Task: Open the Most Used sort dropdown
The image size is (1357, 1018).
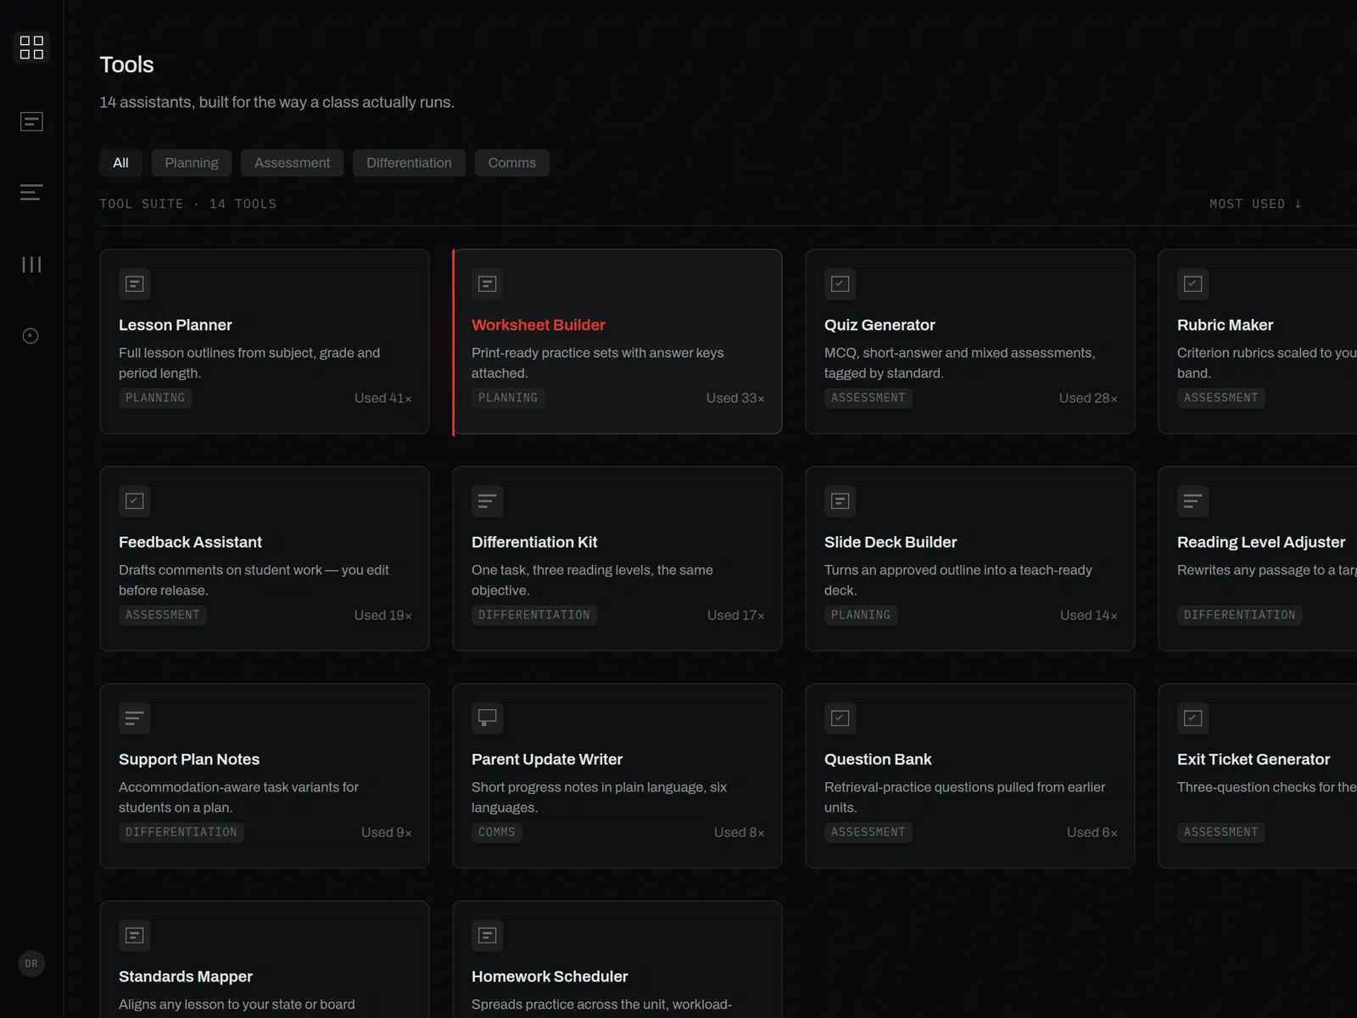Action: pos(1255,204)
